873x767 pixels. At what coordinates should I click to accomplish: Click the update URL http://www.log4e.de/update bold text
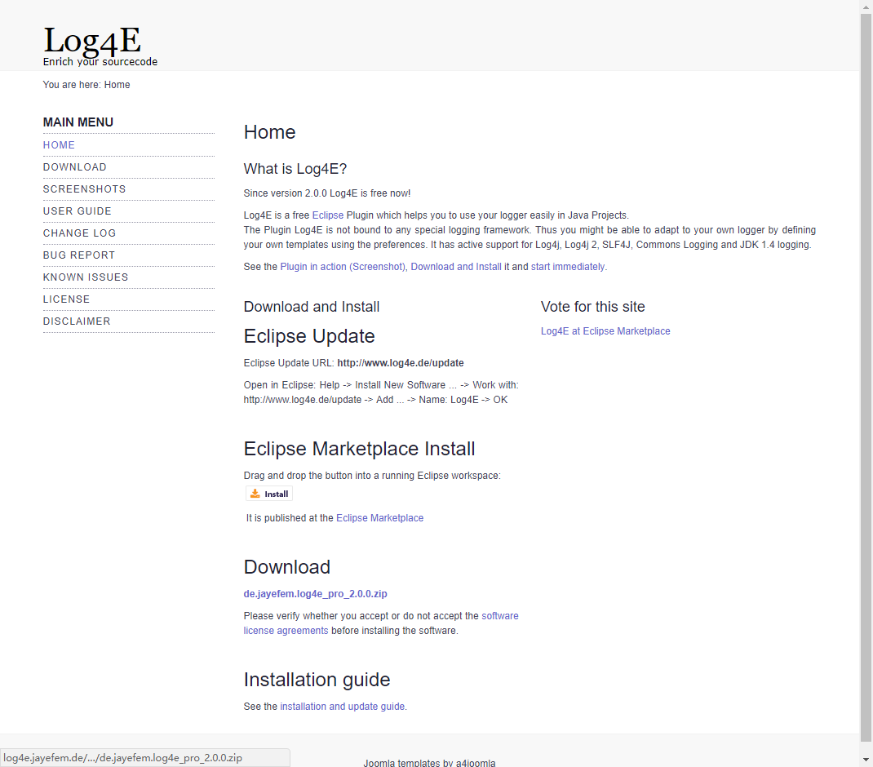[401, 363]
